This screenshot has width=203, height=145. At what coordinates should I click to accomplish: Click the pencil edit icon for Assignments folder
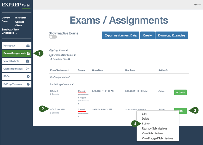click(x=69, y=77)
